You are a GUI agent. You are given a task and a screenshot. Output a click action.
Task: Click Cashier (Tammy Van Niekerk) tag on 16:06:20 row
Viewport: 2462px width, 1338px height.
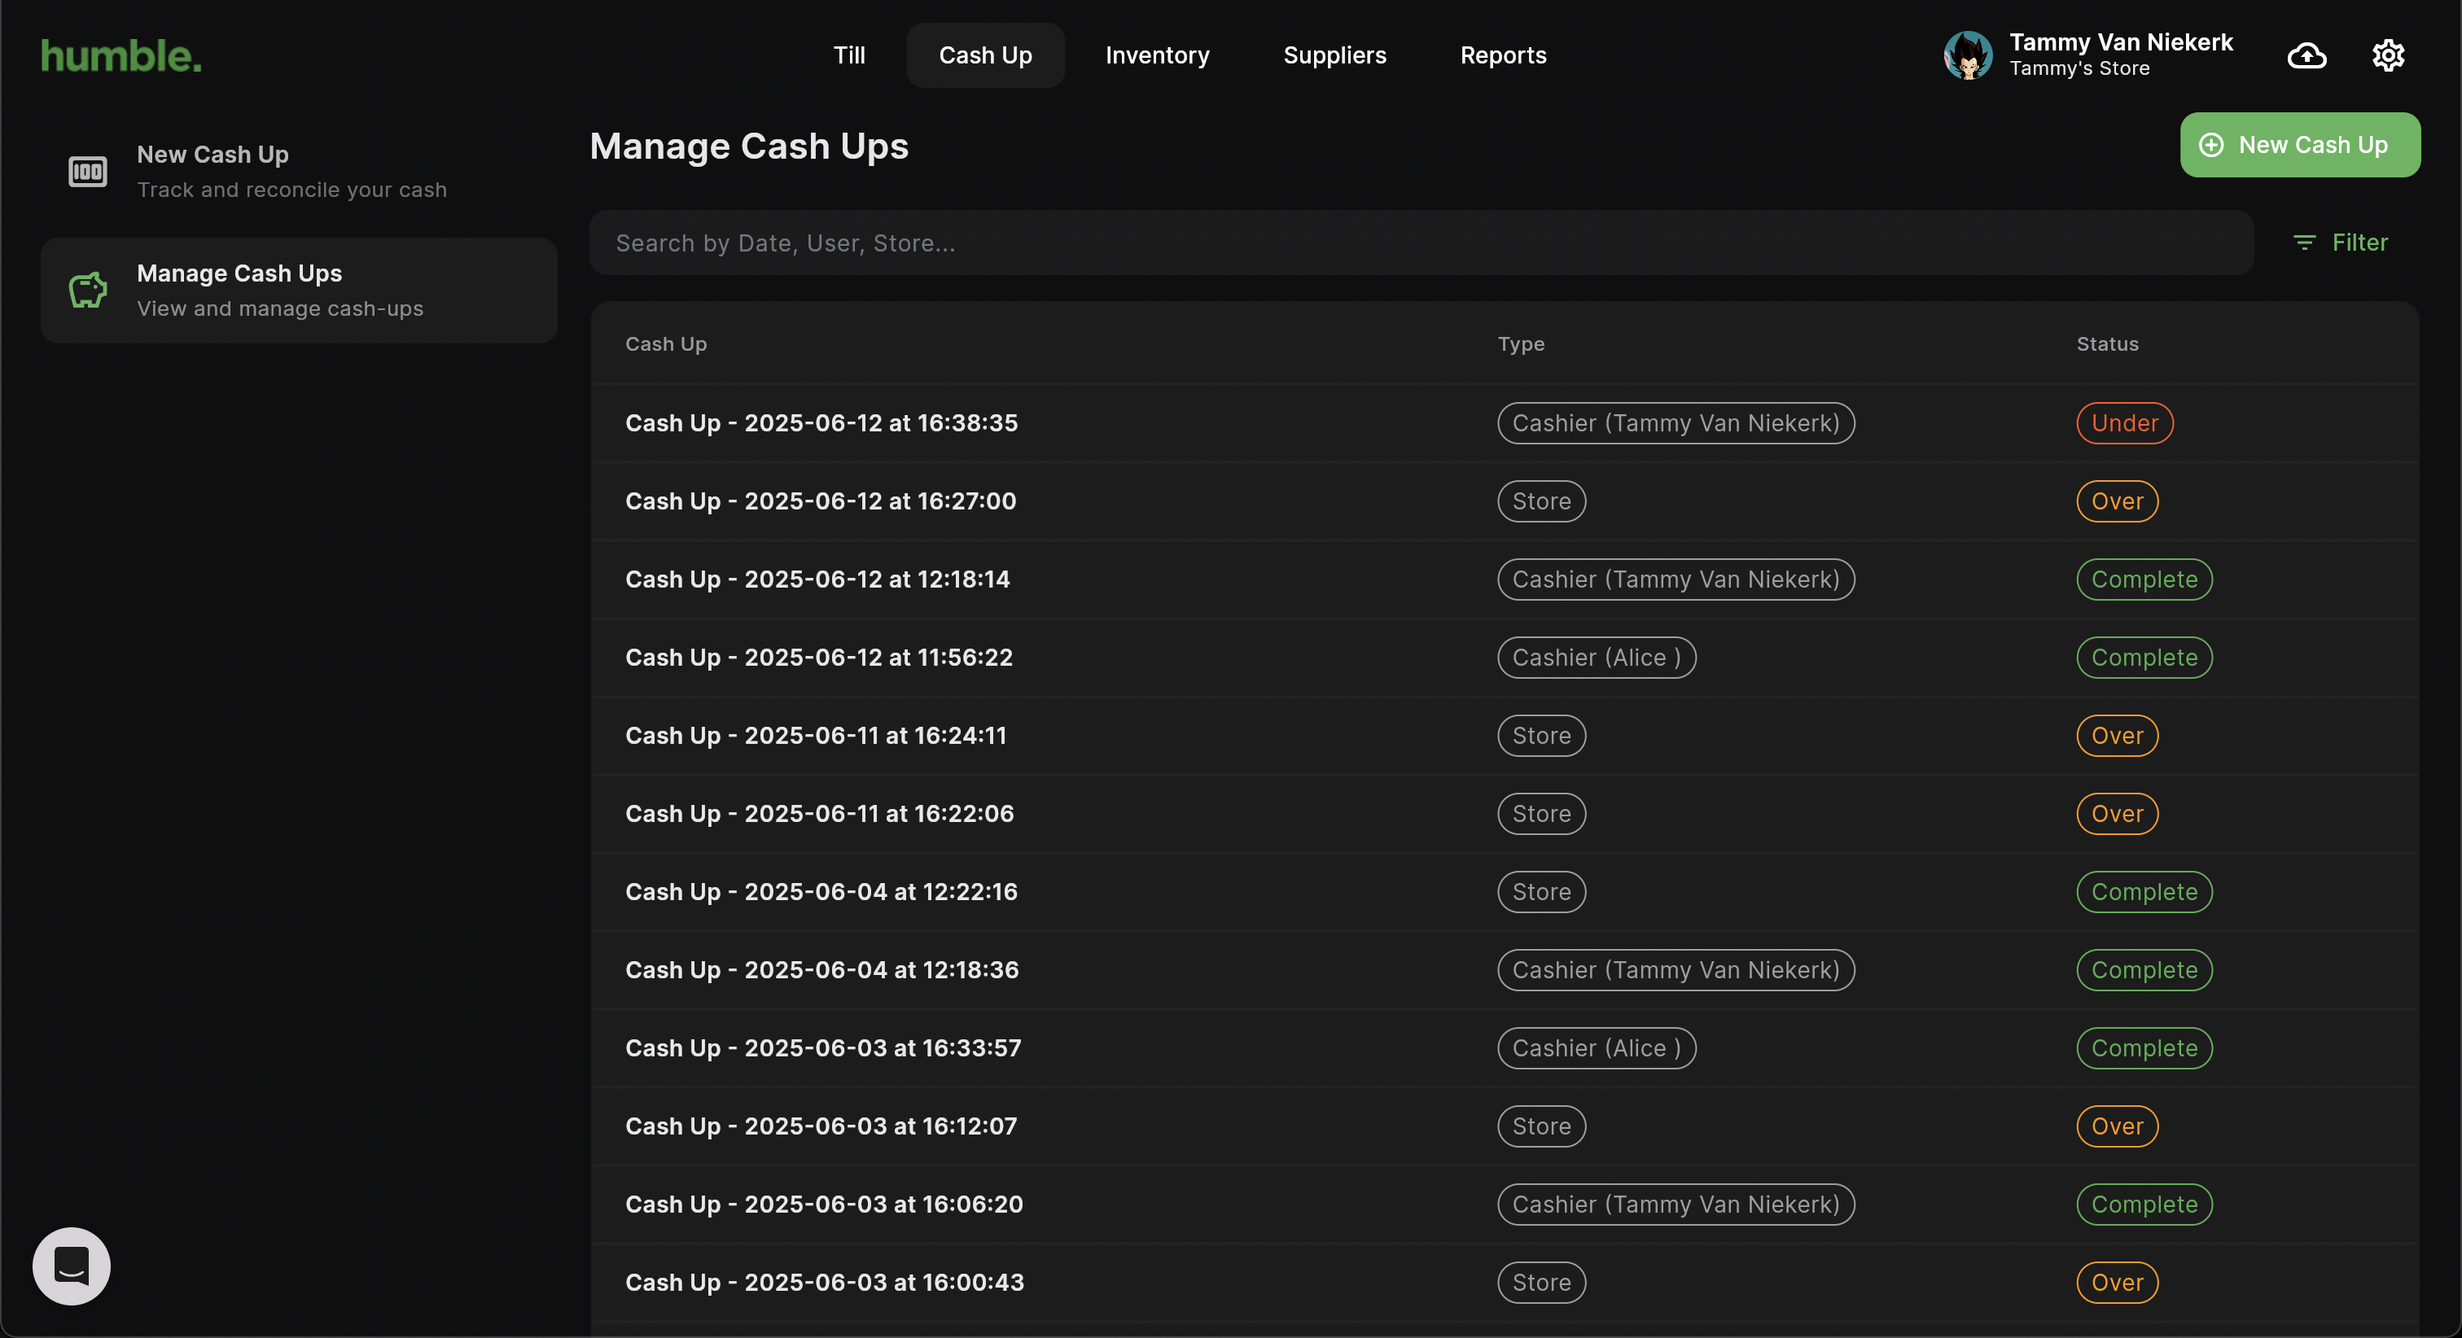[x=1676, y=1205]
